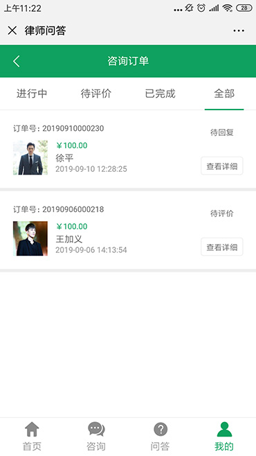Go to 首页 home icon
Screen dimensions: 256x456
pos(32,429)
